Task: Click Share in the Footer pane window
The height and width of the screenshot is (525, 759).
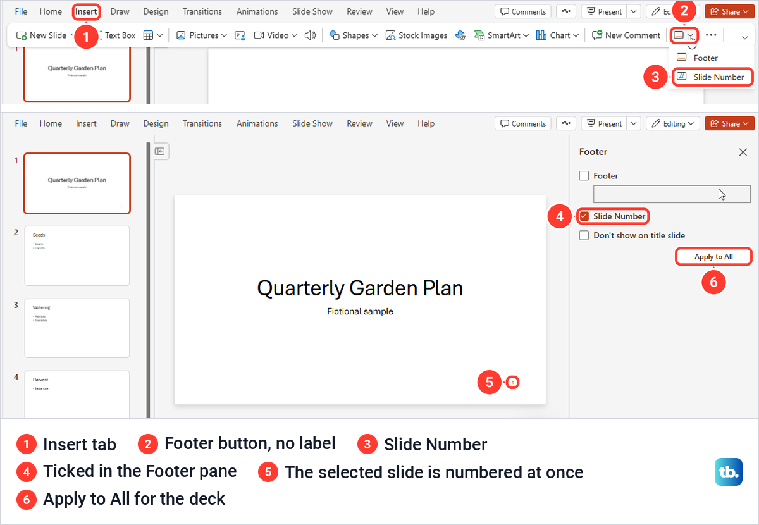Action: pyautogui.click(x=729, y=123)
